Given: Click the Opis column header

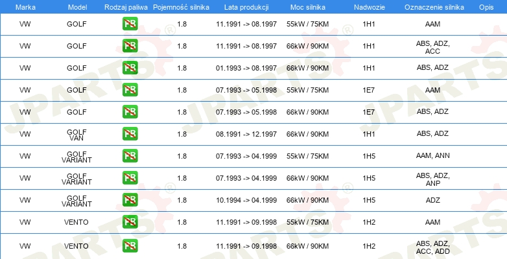Looking at the screenshot, I should 486,7.
